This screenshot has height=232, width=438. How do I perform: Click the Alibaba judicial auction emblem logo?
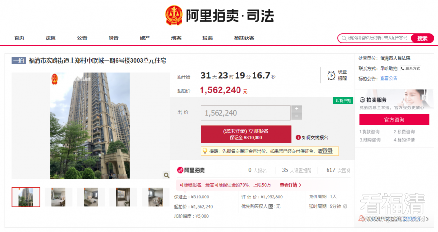pyautogui.click(x=174, y=15)
